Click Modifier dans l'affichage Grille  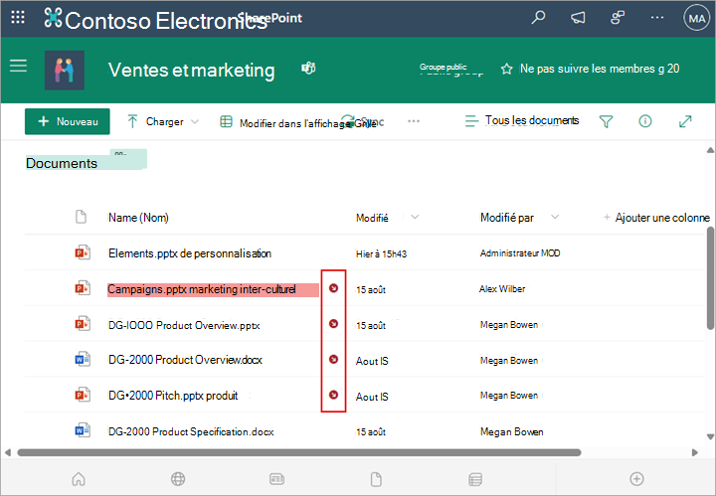(299, 122)
